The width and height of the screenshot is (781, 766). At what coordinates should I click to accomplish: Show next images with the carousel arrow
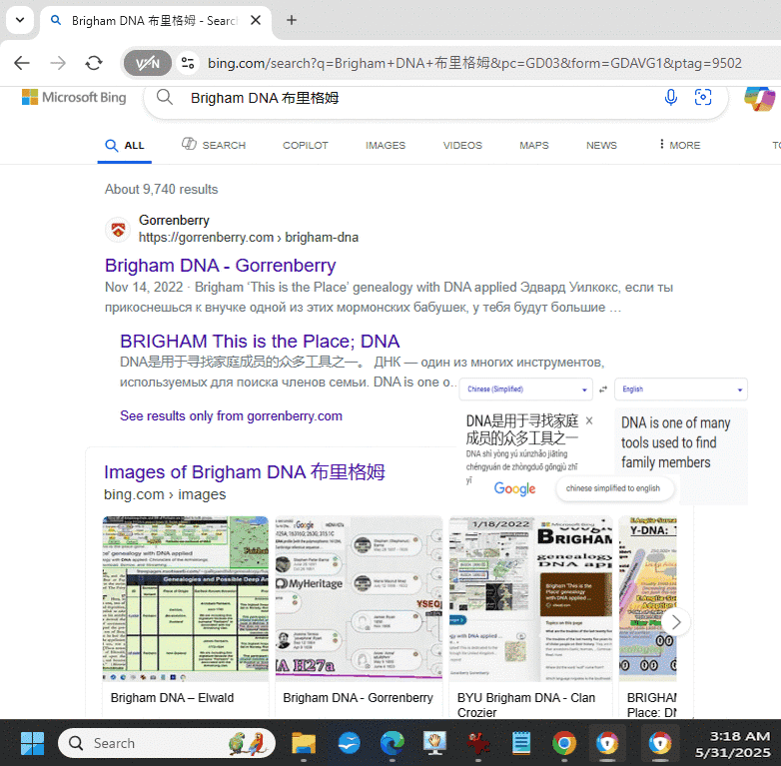pos(675,622)
